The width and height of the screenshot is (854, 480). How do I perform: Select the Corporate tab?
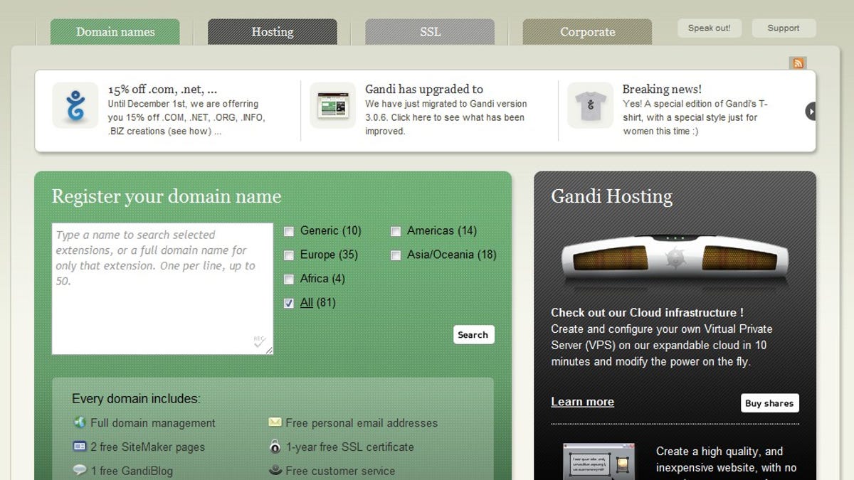click(587, 32)
